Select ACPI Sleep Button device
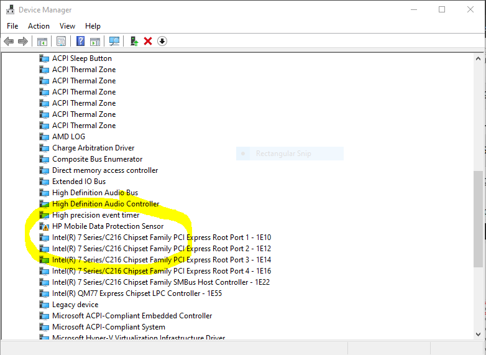The width and height of the screenshot is (486, 355). [82, 58]
